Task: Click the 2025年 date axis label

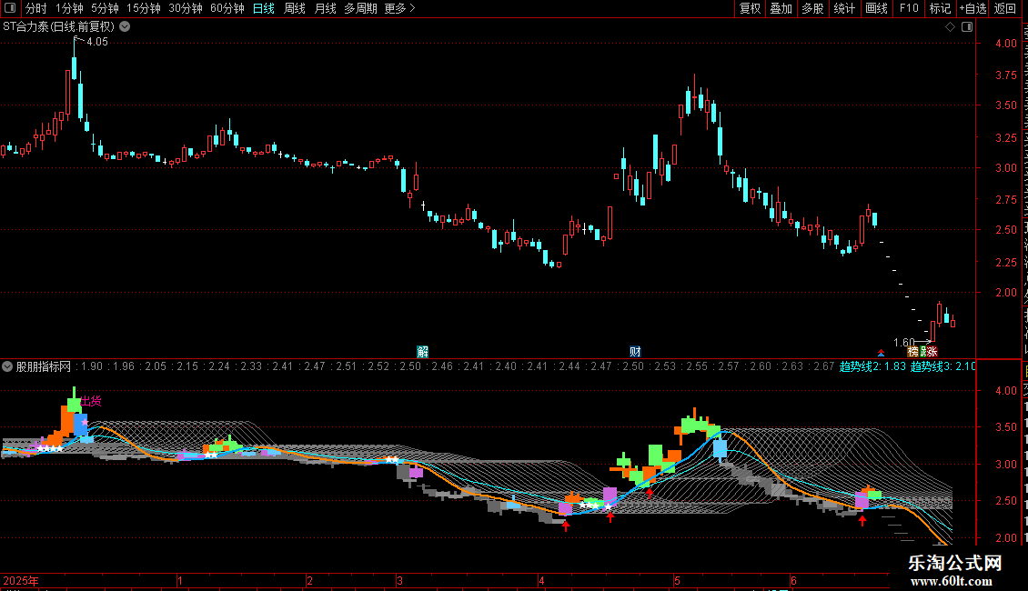Action: point(21,580)
